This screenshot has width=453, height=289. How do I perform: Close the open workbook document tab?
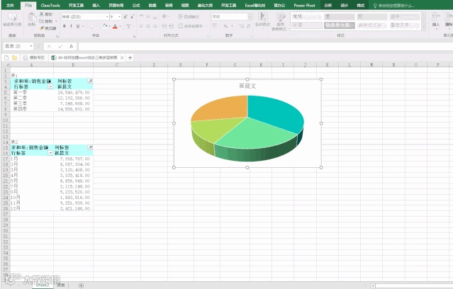pos(122,58)
